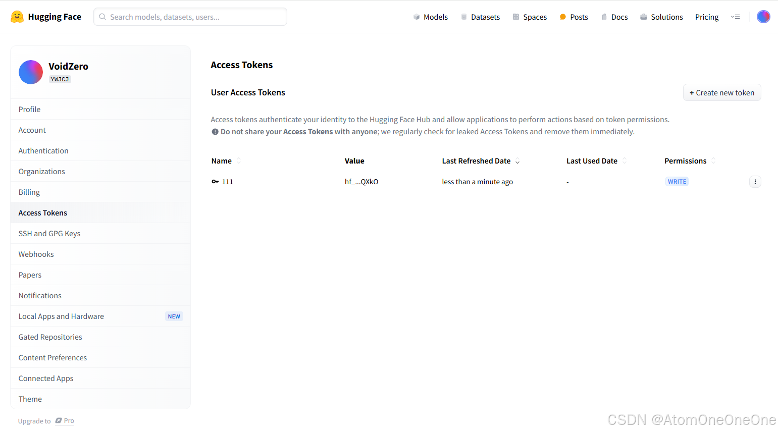
Task: Click the WRITE permission badge
Action: (677, 182)
